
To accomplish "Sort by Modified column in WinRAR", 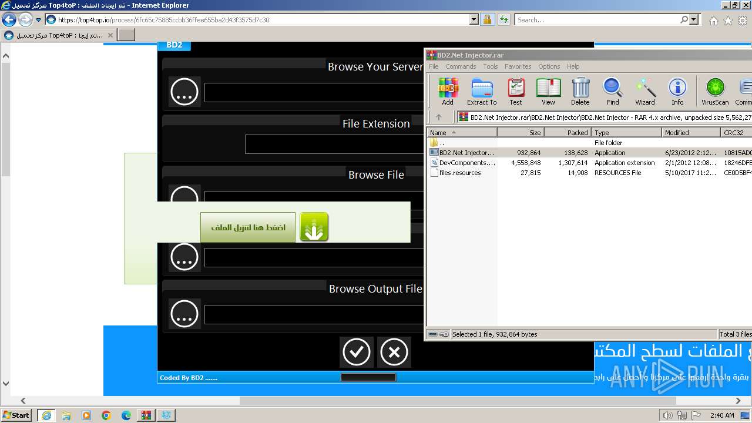I will pos(691,133).
